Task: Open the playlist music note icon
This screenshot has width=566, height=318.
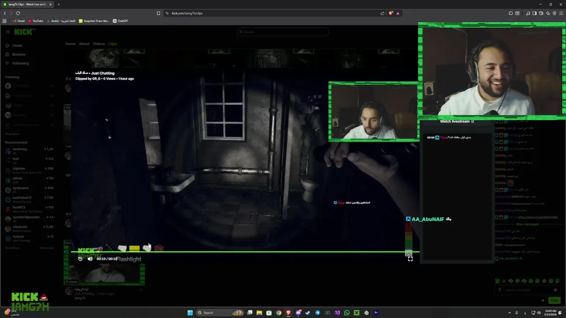Action: (528, 13)
